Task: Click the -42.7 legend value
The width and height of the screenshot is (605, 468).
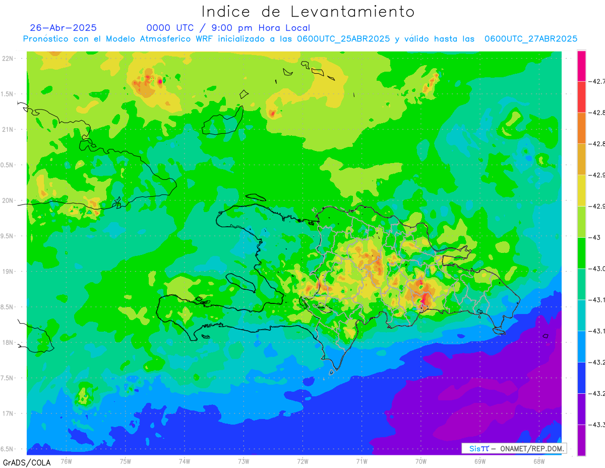Action: (x=597, y=81)
